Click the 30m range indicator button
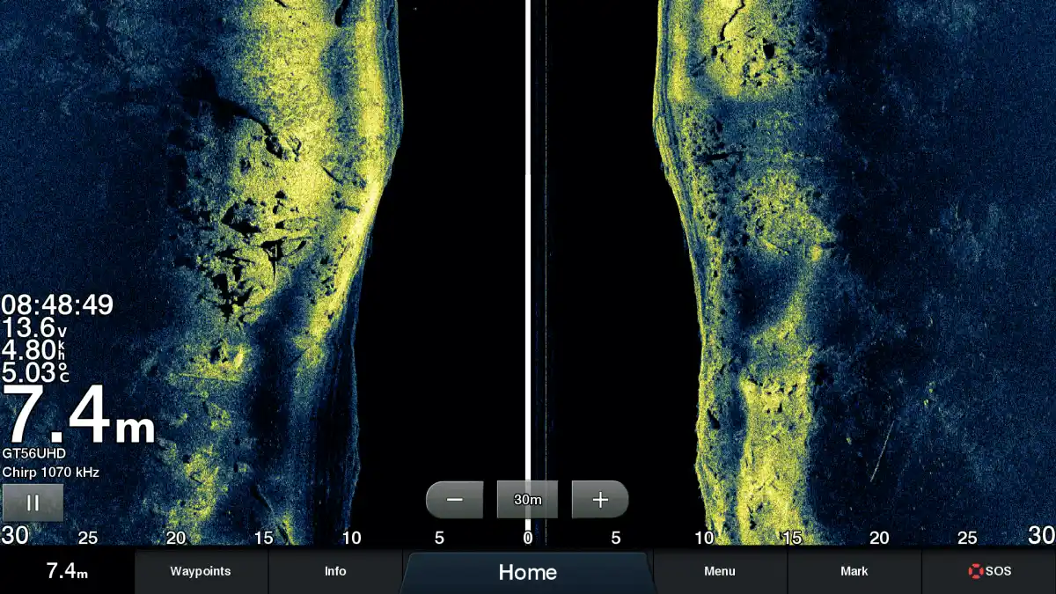 coord(527,500)
